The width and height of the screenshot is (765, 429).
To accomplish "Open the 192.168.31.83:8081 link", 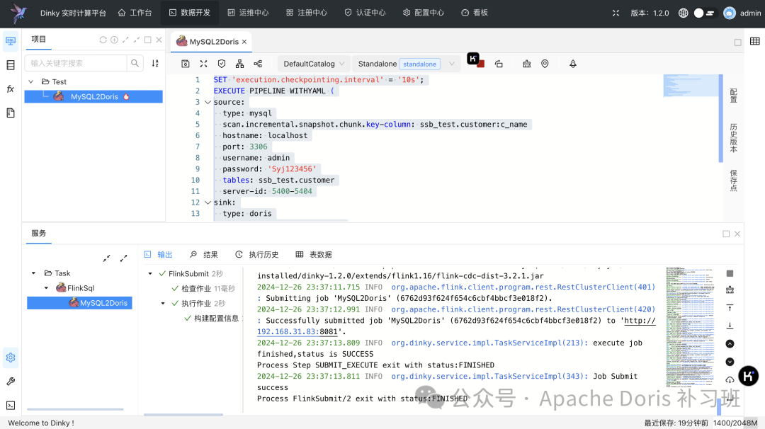I will pos(297,331).
